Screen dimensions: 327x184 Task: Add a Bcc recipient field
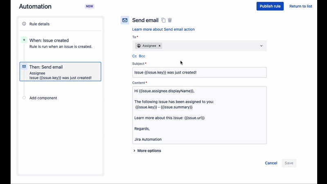pos(142,56)
